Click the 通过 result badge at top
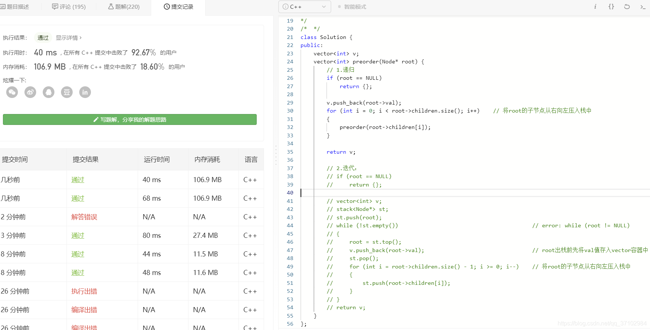Screen dimensions: 650x330 pos(43,38)
